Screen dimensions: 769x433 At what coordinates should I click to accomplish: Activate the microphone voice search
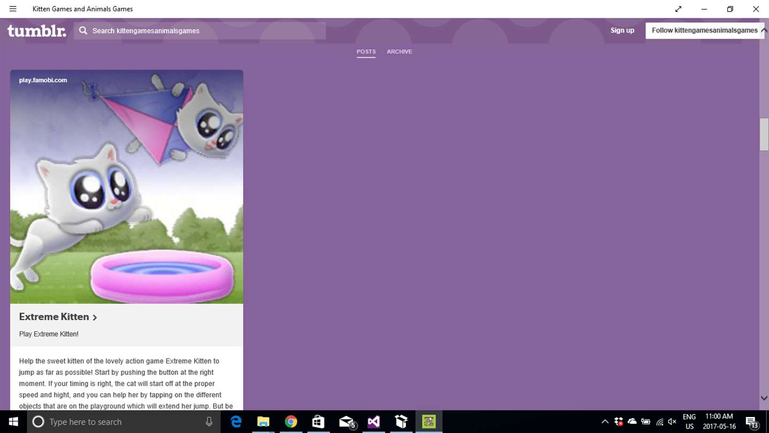209,422
